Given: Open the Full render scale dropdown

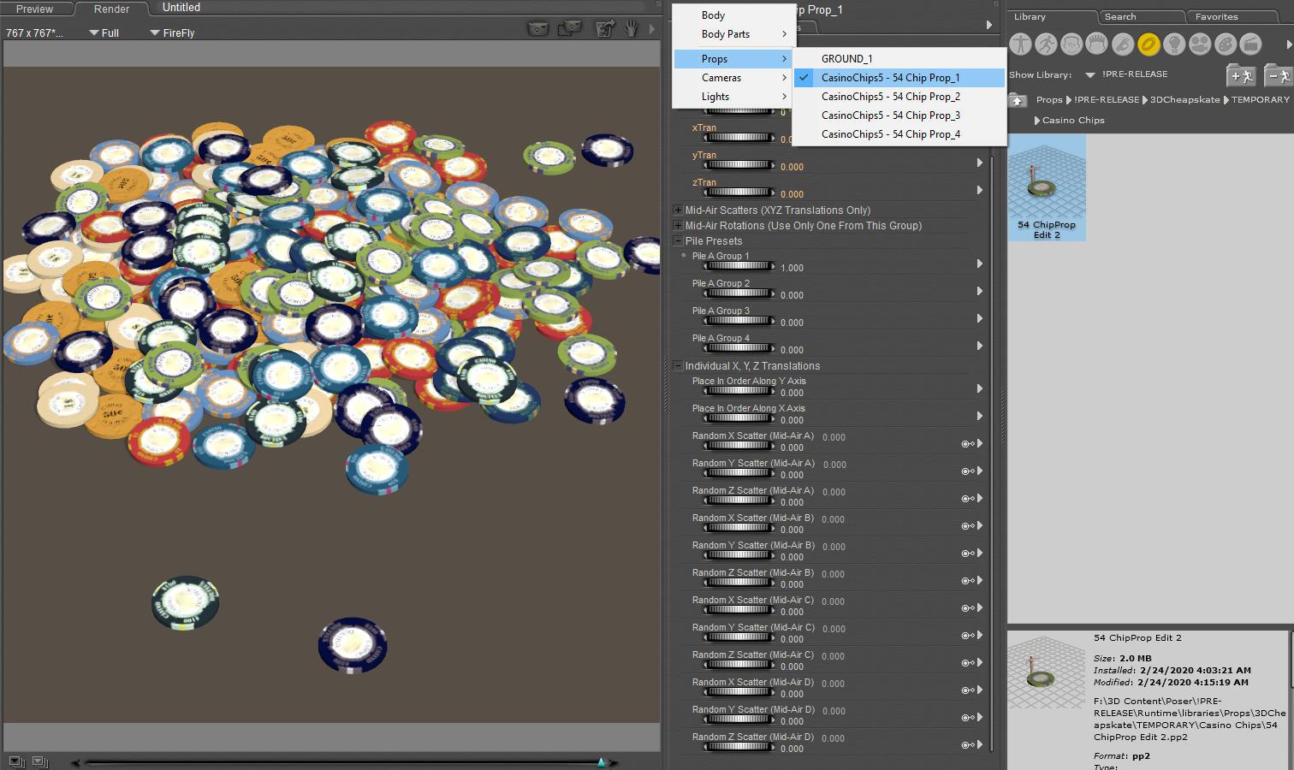Looking at the screenshot, I should [104, 33].
